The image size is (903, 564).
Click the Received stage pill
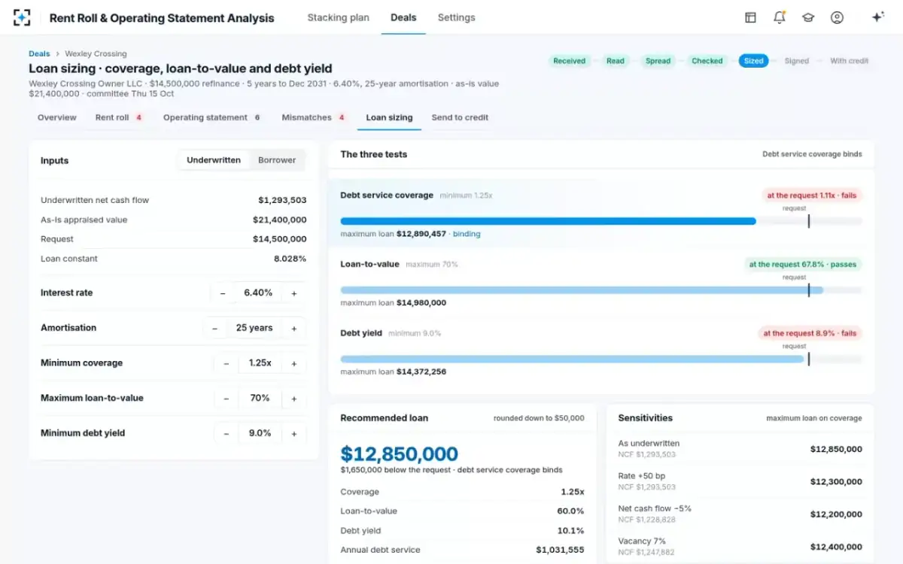pyautogui.click(x=570, y=61)
